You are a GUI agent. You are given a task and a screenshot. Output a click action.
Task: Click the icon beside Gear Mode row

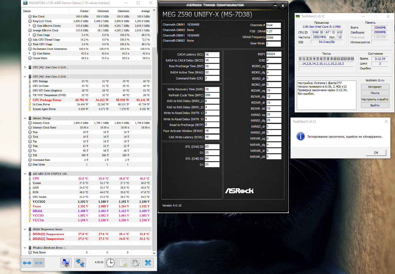click(x=30, y=165)
